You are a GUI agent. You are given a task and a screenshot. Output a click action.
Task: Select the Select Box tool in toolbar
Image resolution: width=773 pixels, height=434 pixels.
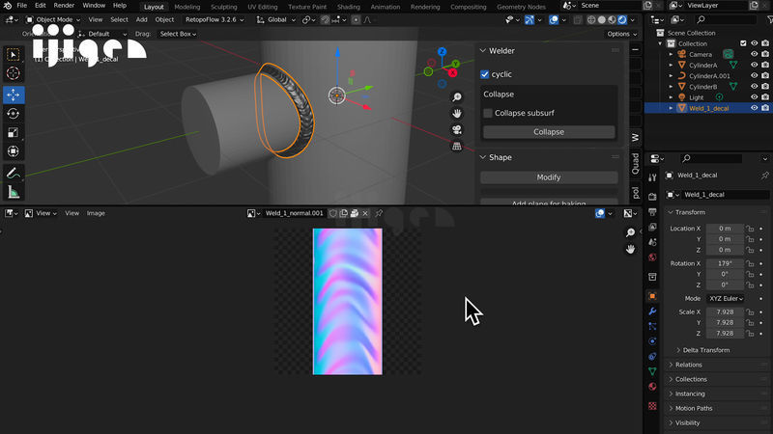click(14, 55)
